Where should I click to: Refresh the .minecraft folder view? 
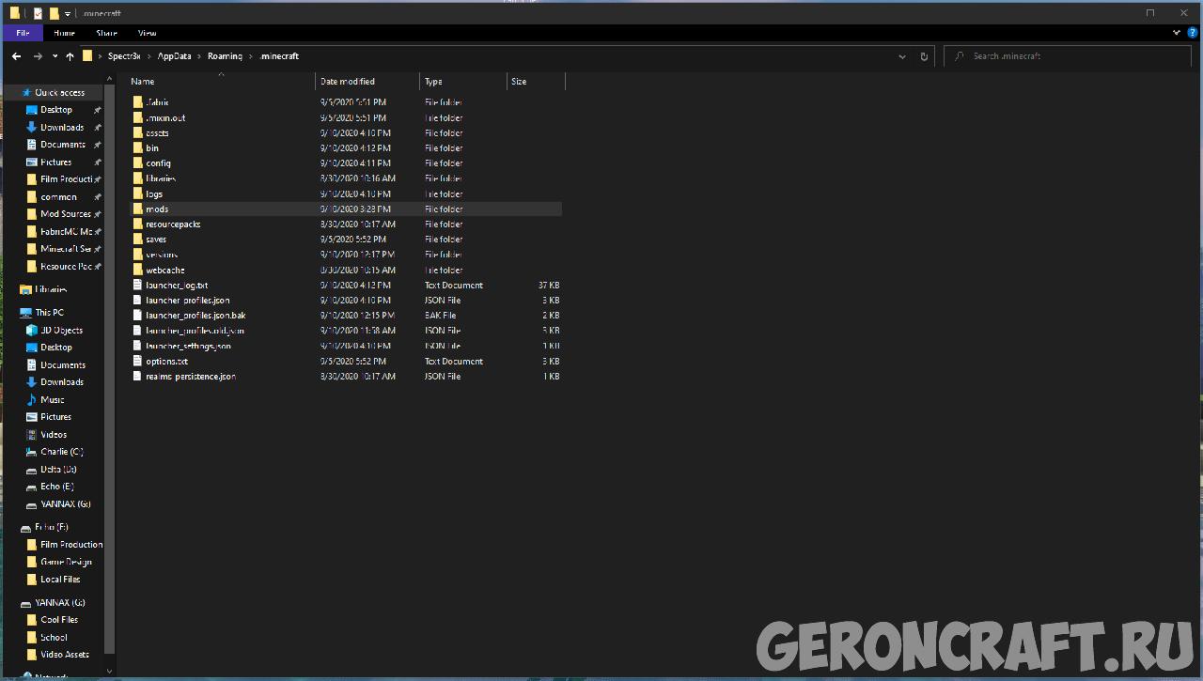click(x=924, y=56)
